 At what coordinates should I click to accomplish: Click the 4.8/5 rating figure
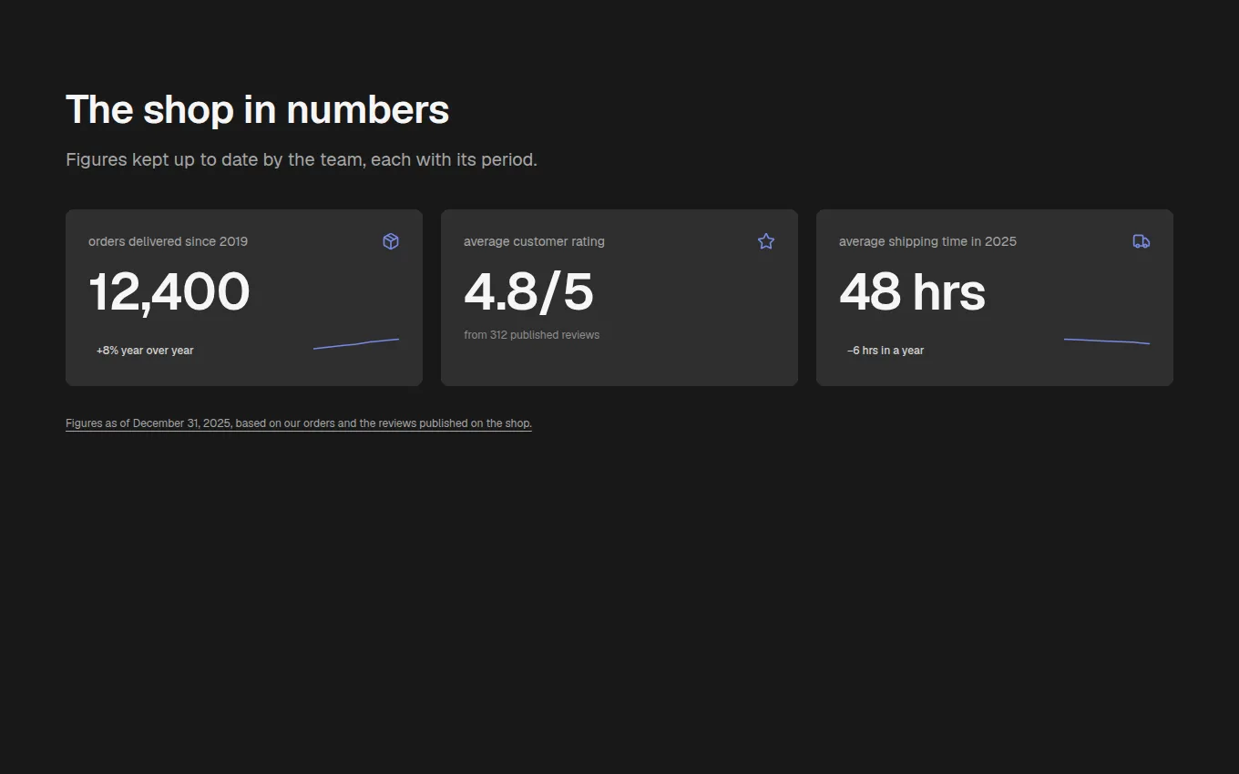[528, 292]
